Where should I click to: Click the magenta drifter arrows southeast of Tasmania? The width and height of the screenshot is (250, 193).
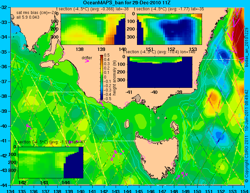tap(182, 175)
